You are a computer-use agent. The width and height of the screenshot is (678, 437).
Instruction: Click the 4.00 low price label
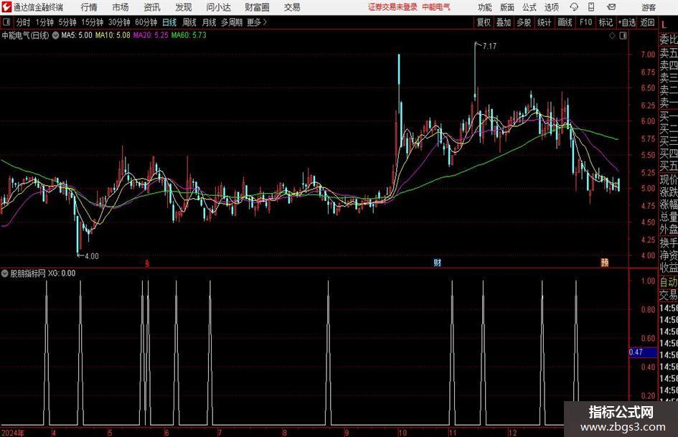click(x=92, y=256)
